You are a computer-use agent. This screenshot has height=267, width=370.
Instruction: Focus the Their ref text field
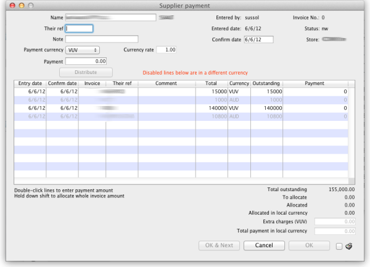coord(79,28)
